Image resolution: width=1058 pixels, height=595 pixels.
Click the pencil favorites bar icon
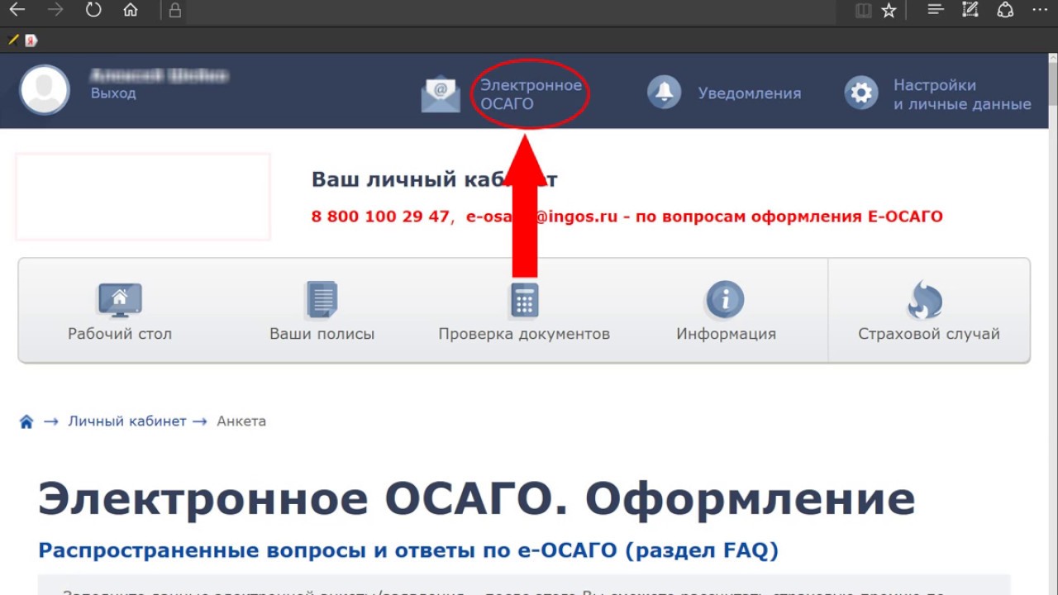coord(13,40)
